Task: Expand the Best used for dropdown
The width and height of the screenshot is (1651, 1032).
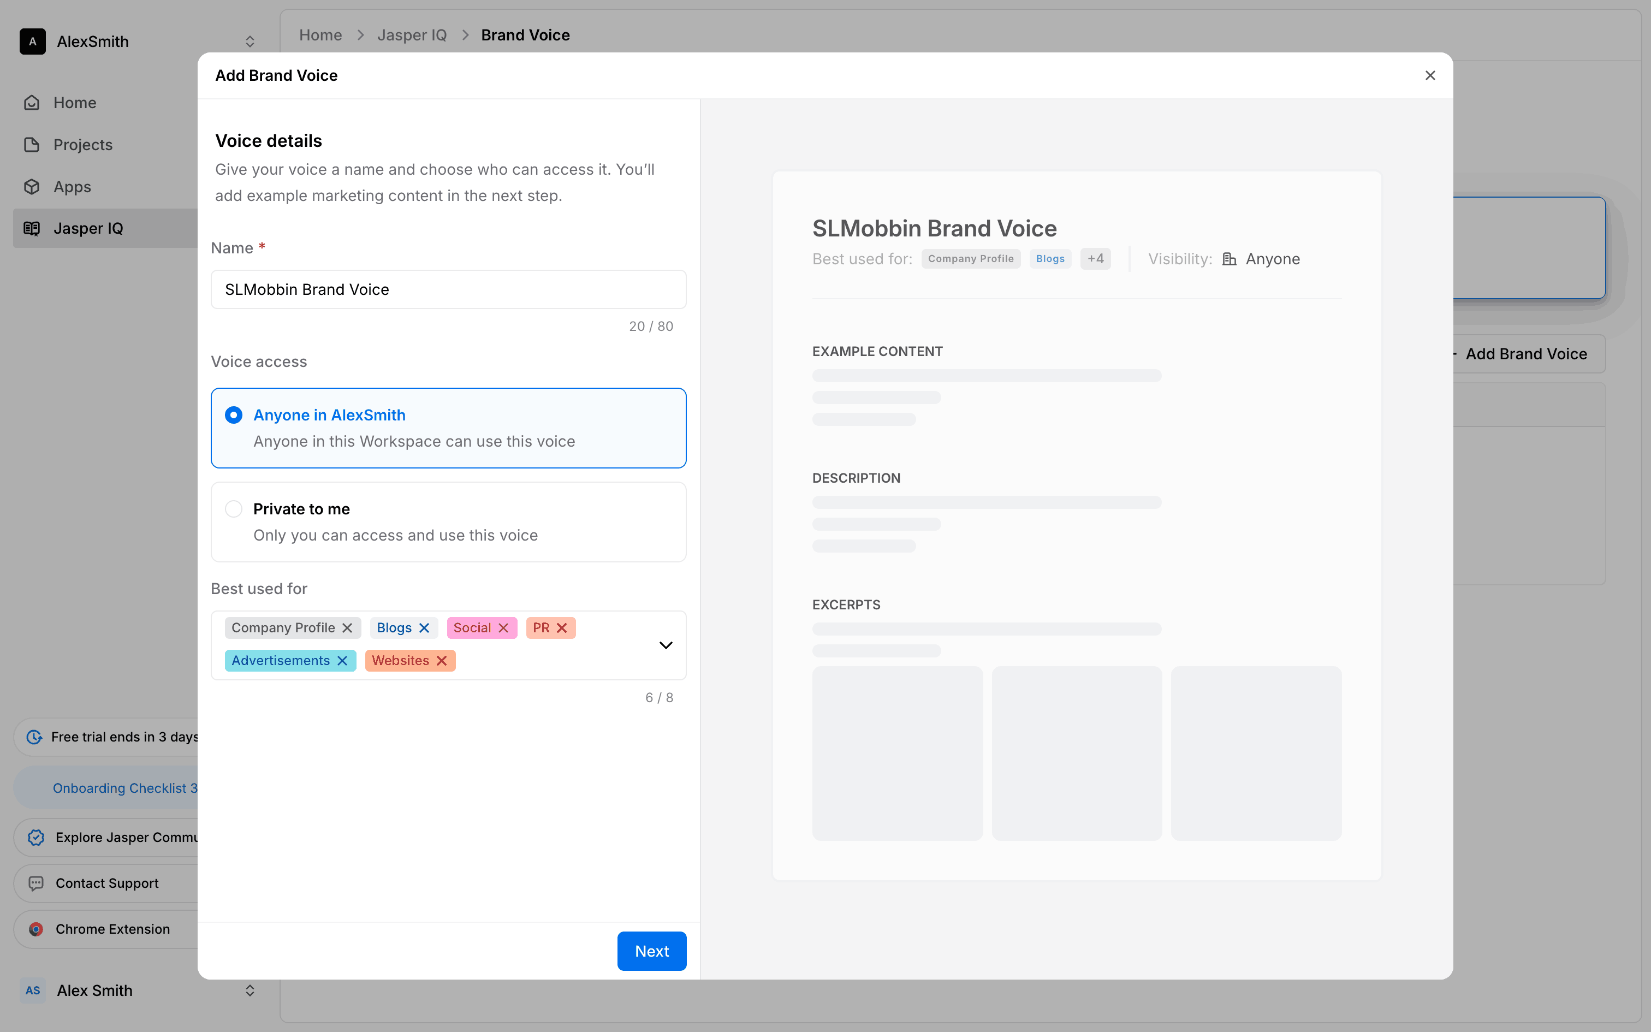Action: (x=666, y=645)
